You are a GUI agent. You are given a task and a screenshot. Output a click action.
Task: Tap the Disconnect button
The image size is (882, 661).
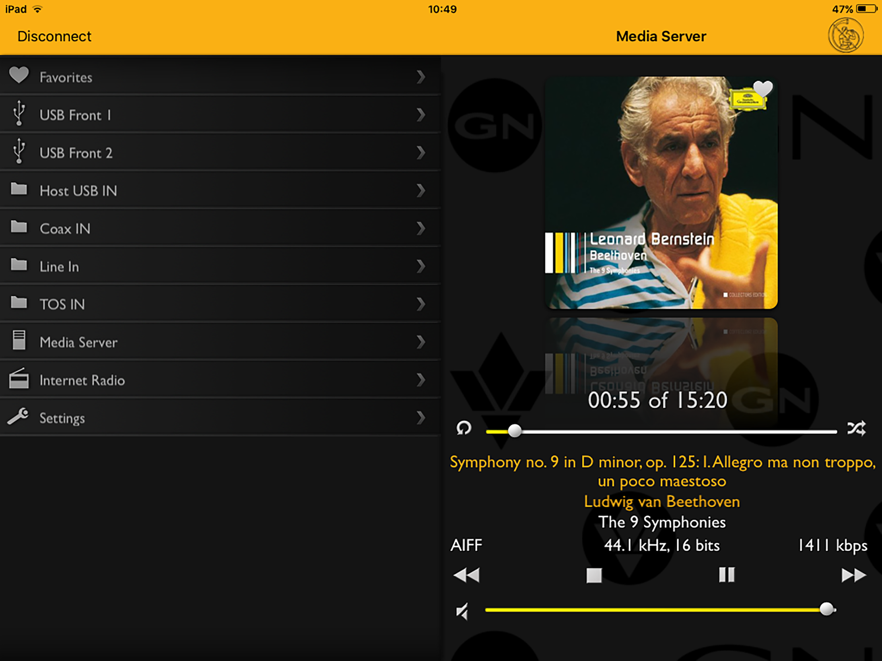54,36
